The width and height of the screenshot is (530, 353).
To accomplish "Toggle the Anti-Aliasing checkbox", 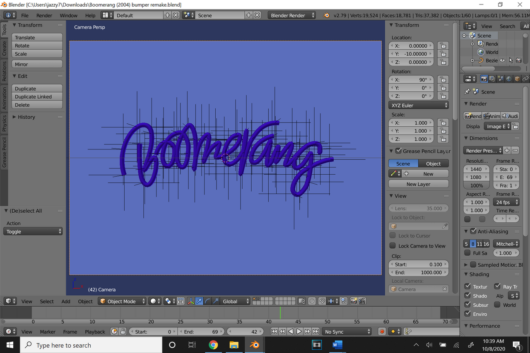I will point(473,231).
